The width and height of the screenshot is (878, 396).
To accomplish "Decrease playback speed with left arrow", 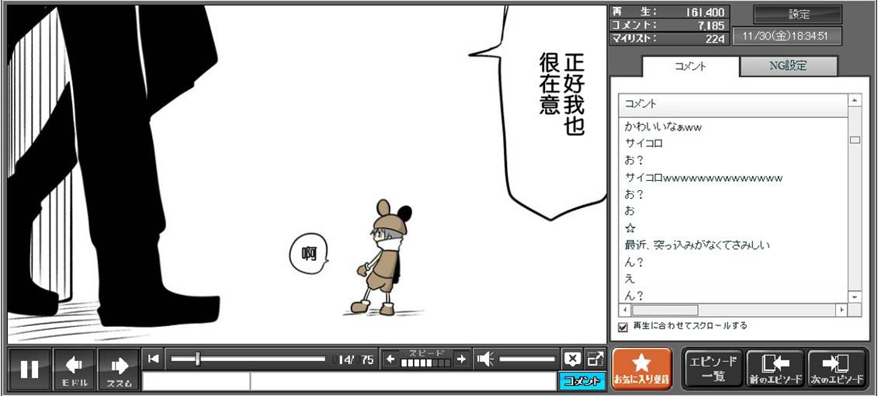I will pos(390,359).
